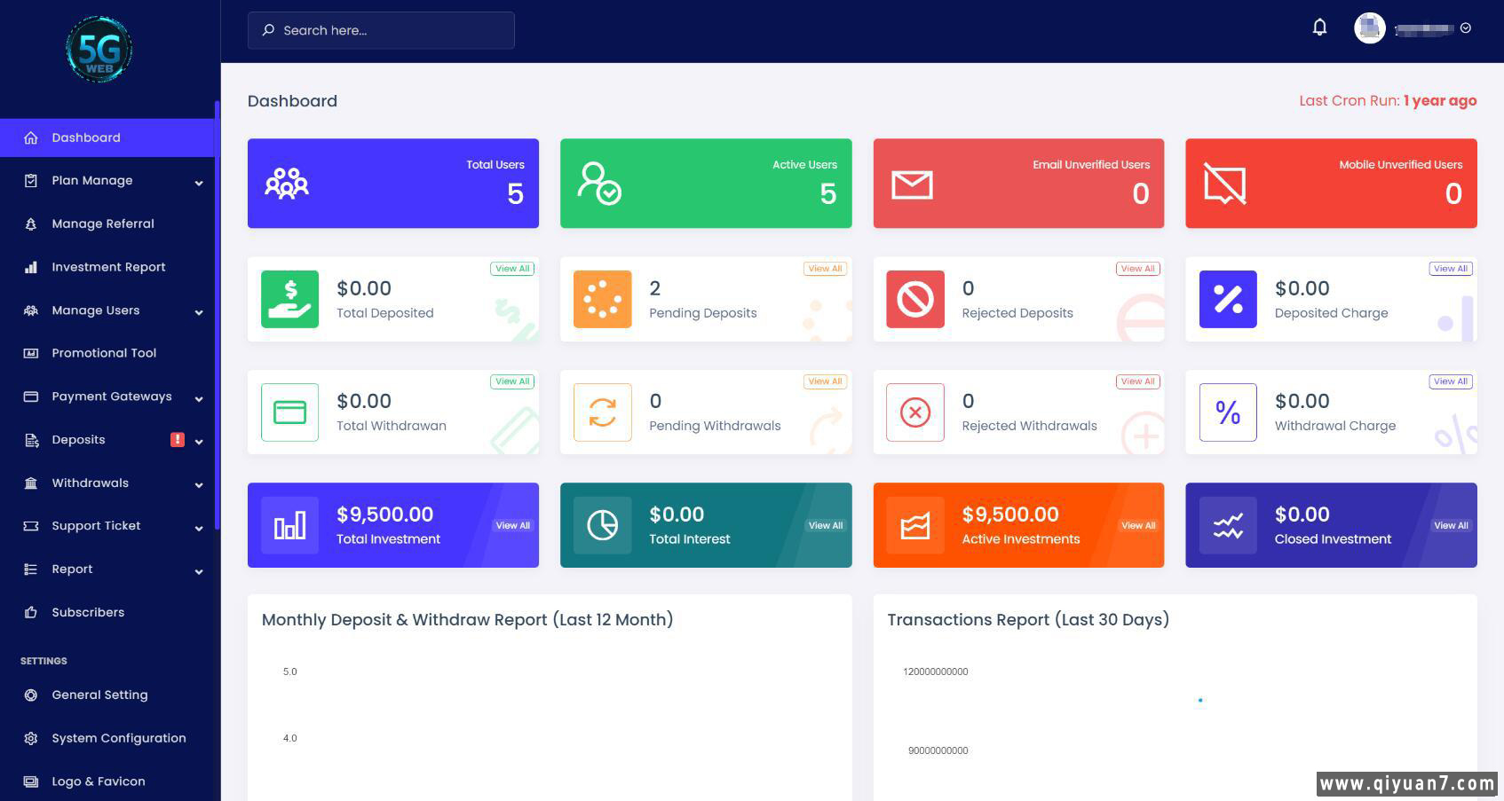
Task: Click the Mobile Unverified Users icon
Action: click(1224, 184)
